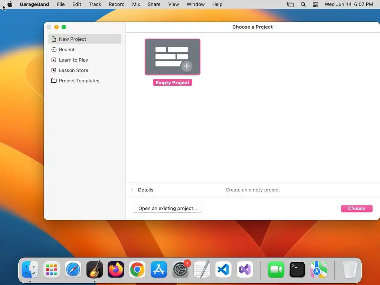Launch Safari from the Dock

point(73,269)
